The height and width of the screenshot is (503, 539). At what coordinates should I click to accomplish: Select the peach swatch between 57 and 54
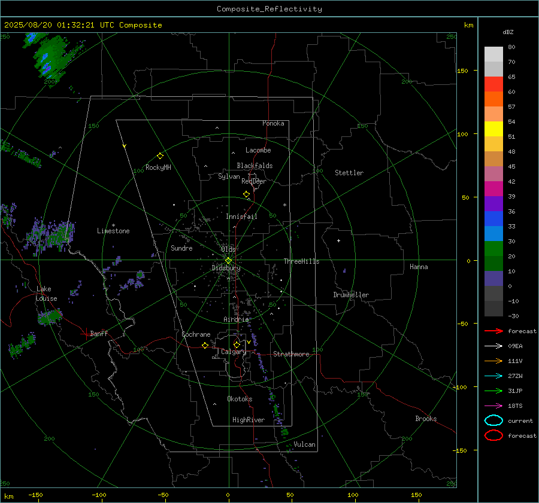(493, 114)
